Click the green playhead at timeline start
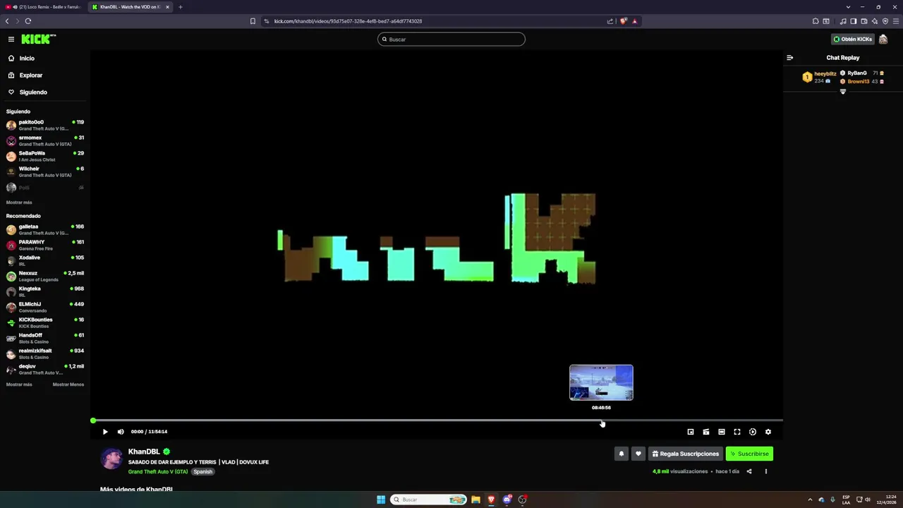The image size is (903, 508). coord(93,421)
